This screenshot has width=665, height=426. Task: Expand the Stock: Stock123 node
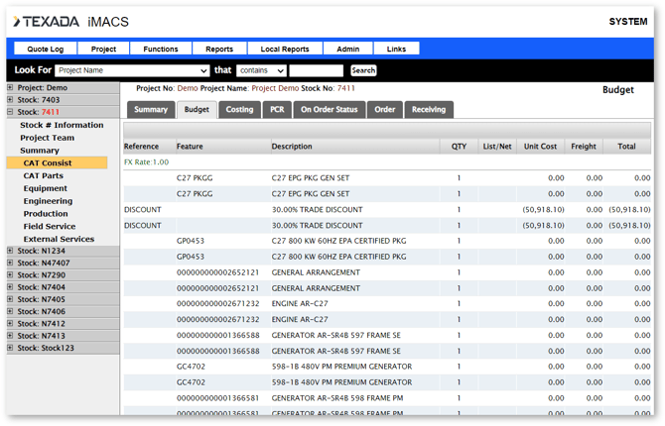coord(11,348)
